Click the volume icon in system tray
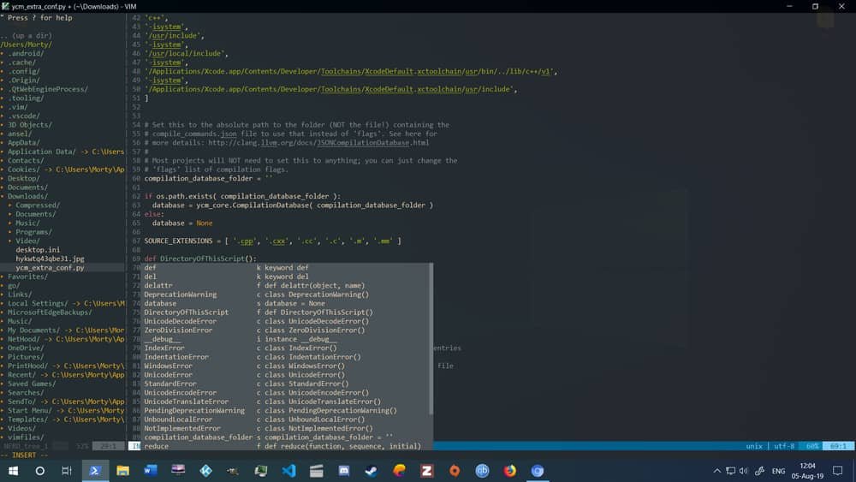Viewport: 856px width, 482px height. [743, 471]
